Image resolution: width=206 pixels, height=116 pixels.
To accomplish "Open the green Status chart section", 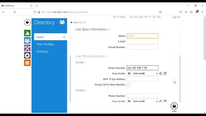I will tap(27, 33).
